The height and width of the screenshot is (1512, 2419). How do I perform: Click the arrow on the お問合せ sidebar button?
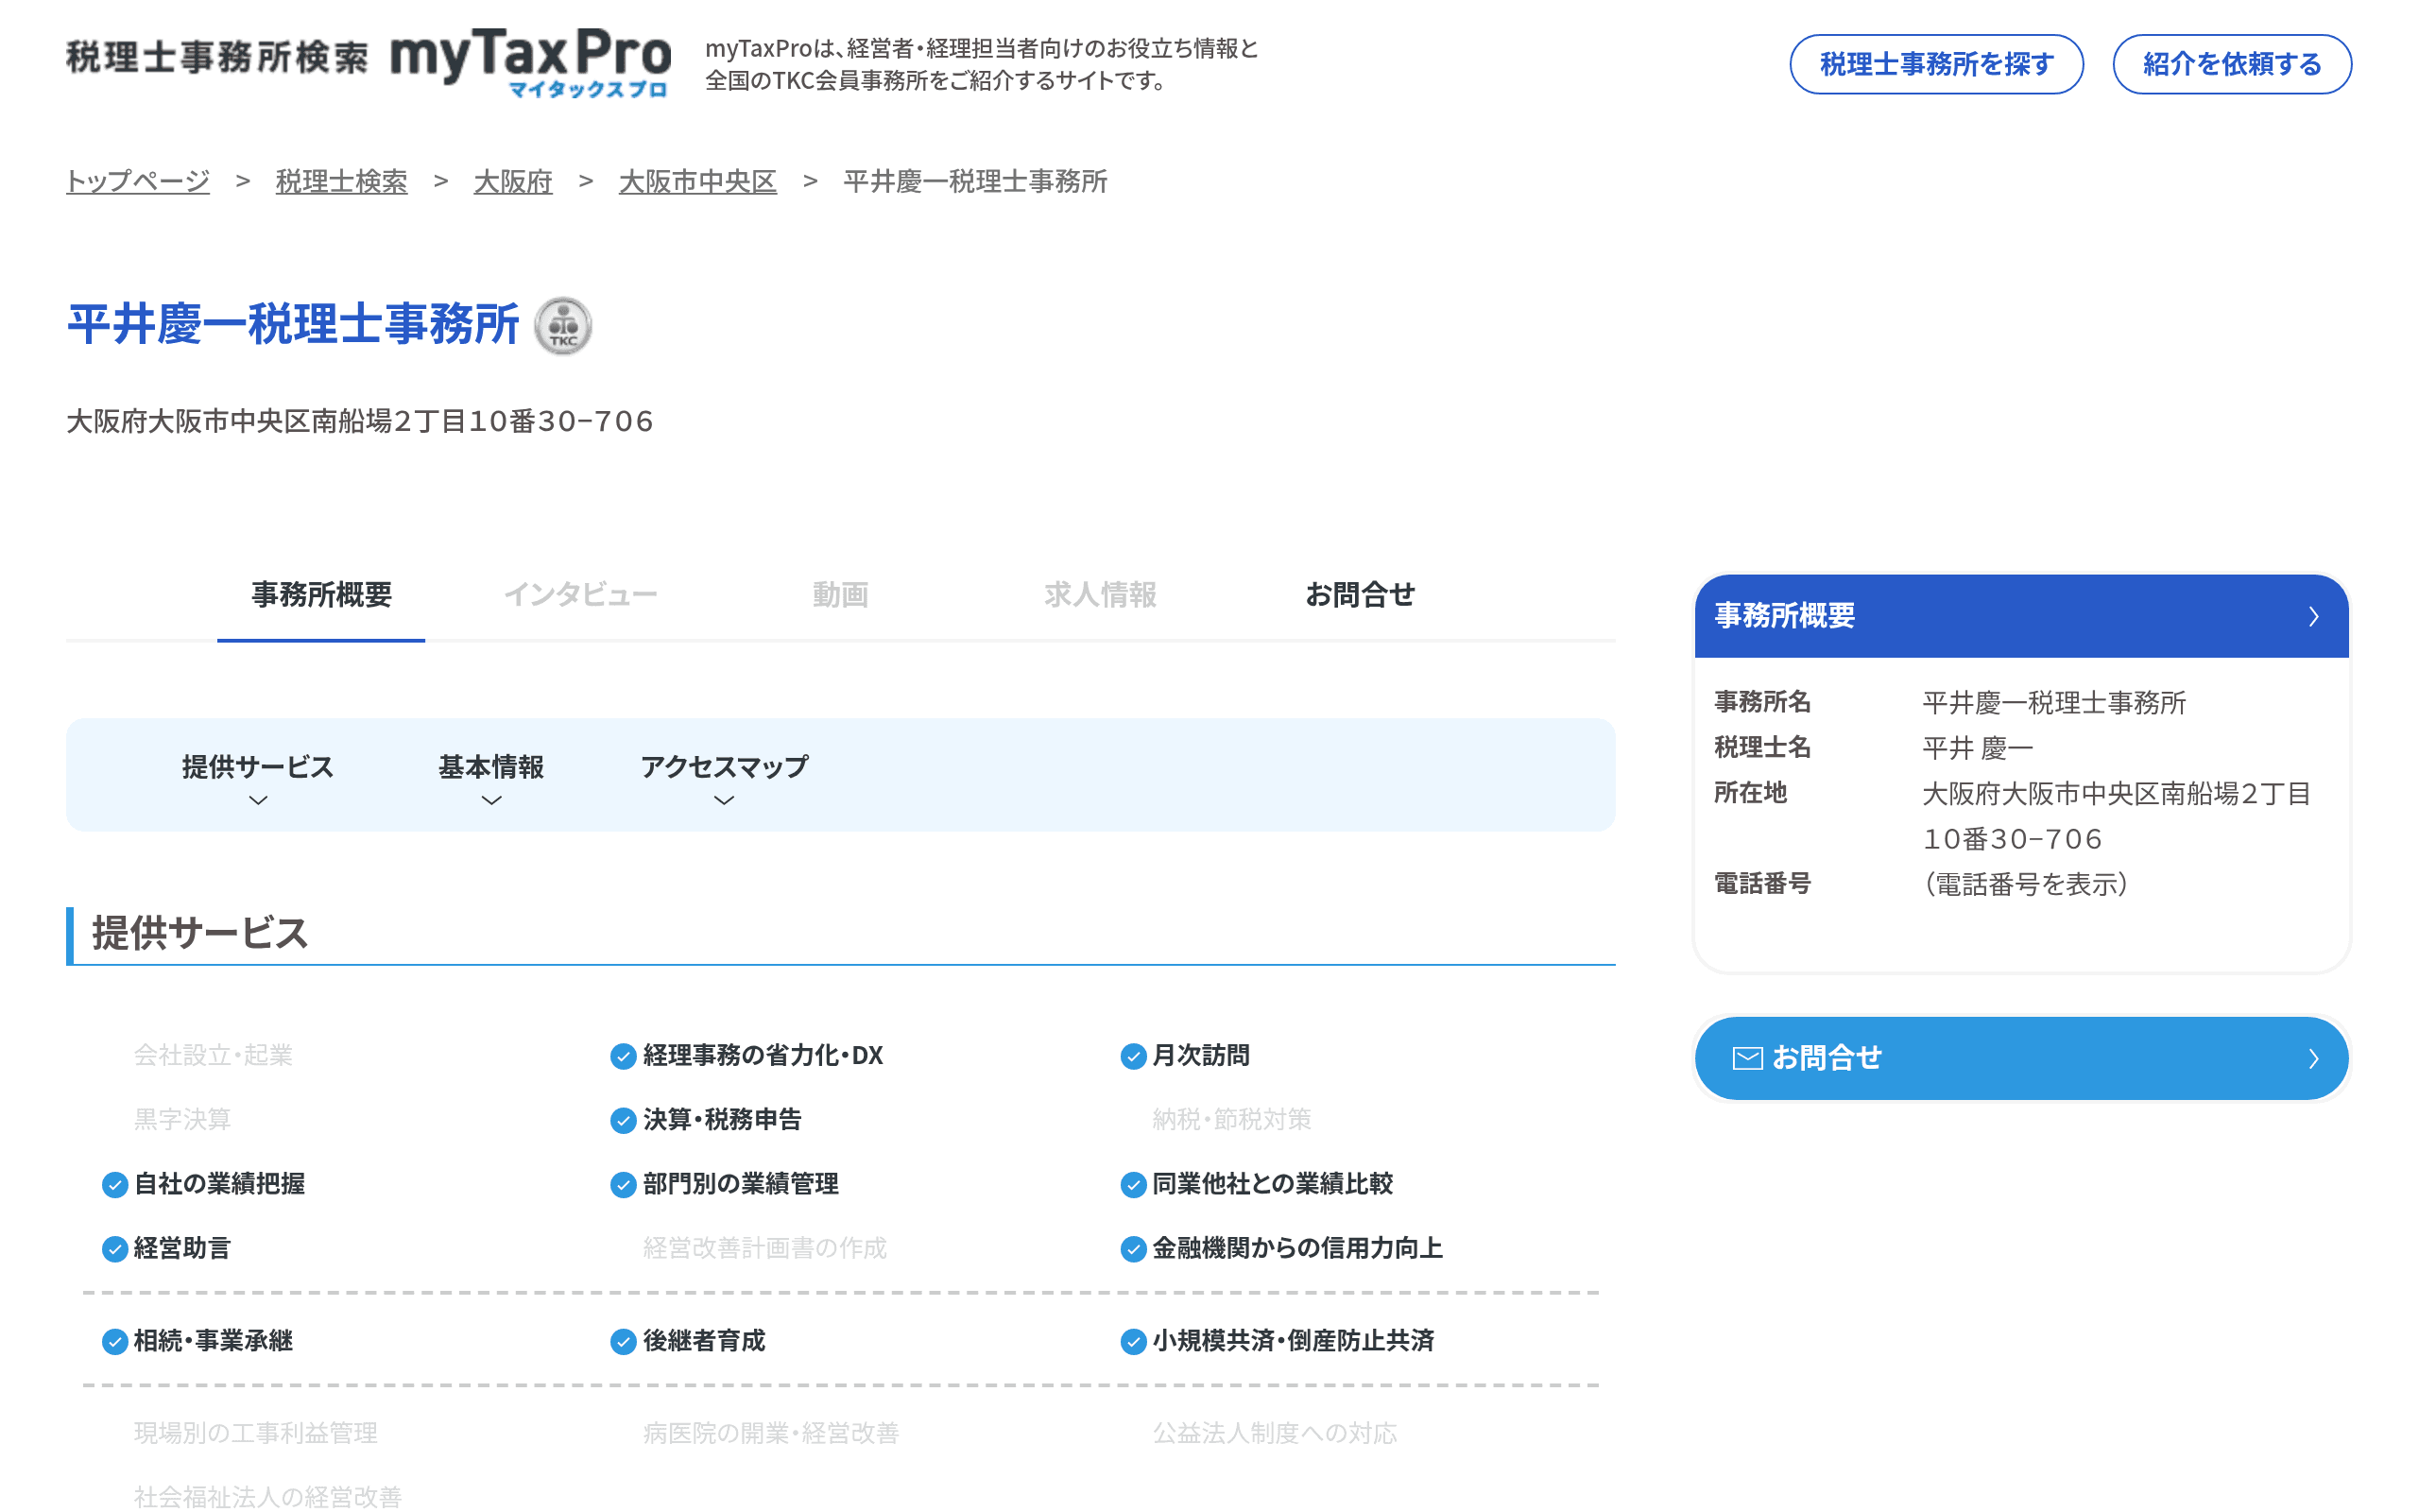click(x=2316, y=1058)
